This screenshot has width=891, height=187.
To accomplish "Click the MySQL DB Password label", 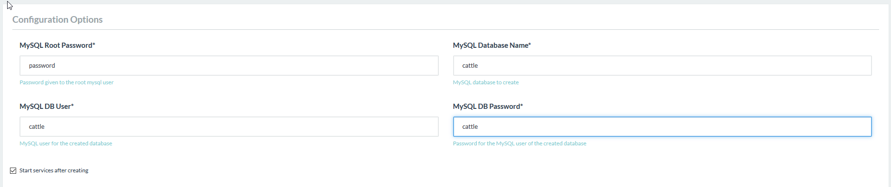I will (x=488, y=107).
